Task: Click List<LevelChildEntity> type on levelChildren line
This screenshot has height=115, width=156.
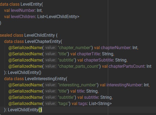Action: [58, 16]
